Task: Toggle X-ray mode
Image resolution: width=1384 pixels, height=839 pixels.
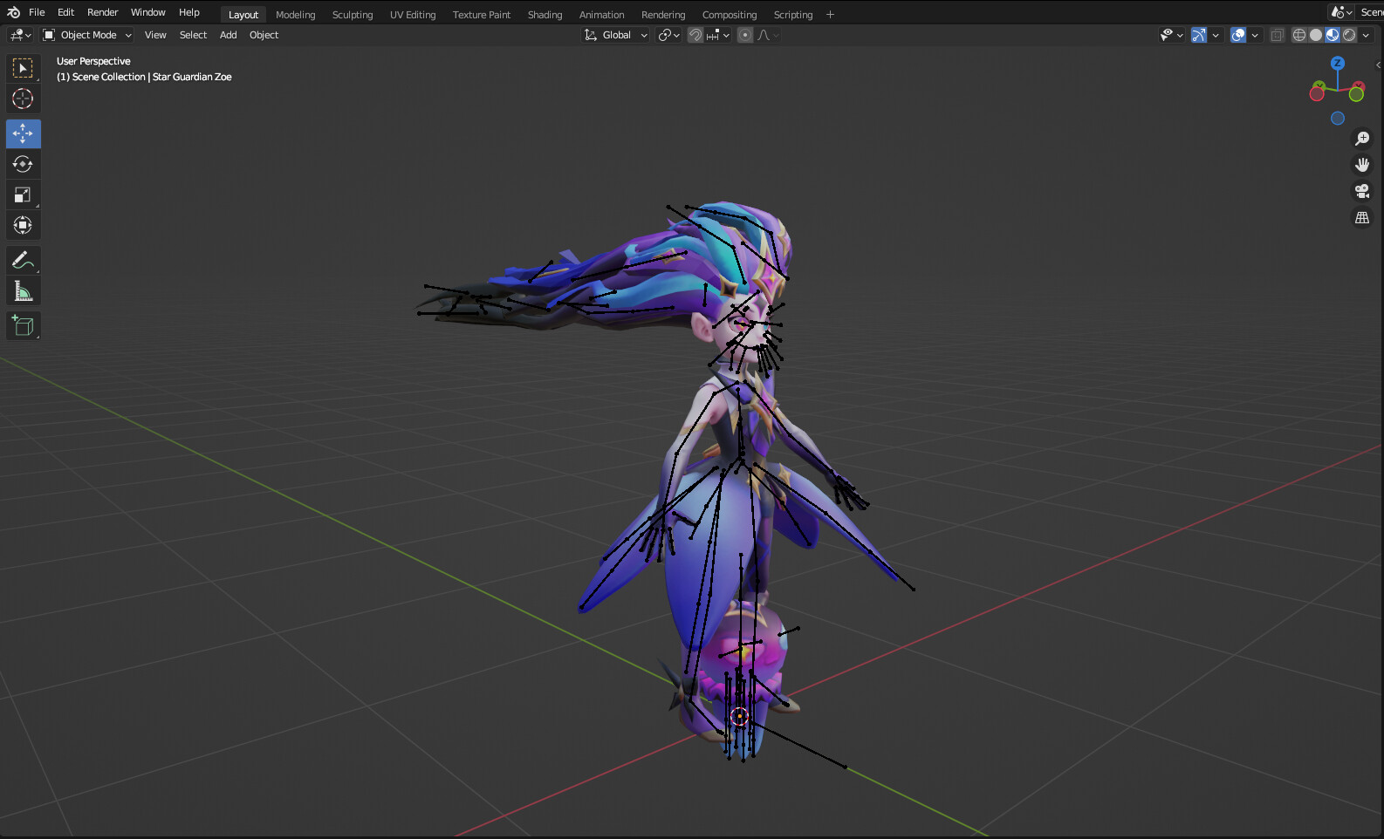Action: pos(1277,35)
